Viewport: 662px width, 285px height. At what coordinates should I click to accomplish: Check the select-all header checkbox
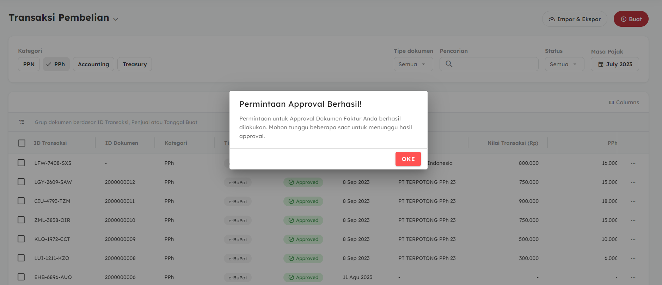[x=22, y=143]
